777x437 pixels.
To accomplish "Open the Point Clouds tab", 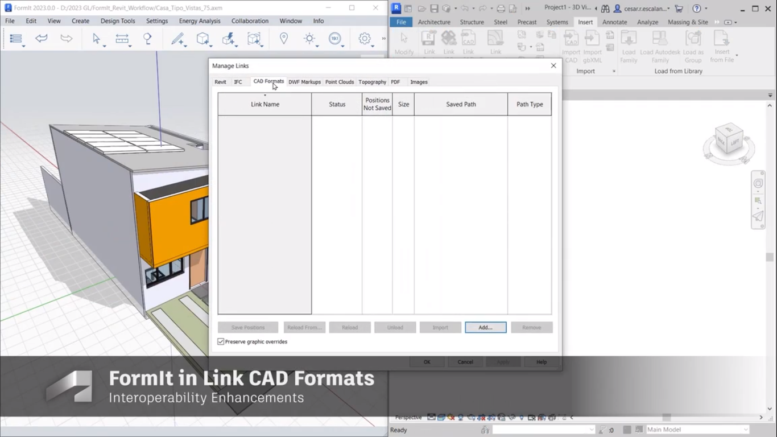I will tap(340, 82).
